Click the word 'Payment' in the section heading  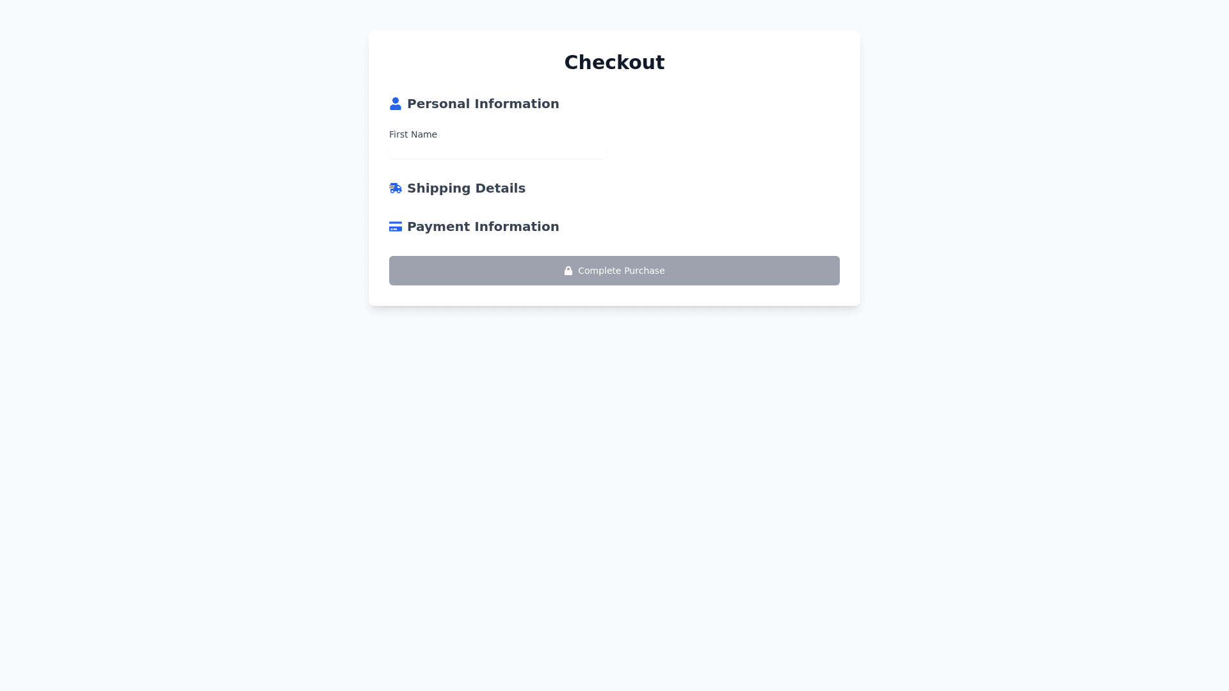tap(438, 226)
